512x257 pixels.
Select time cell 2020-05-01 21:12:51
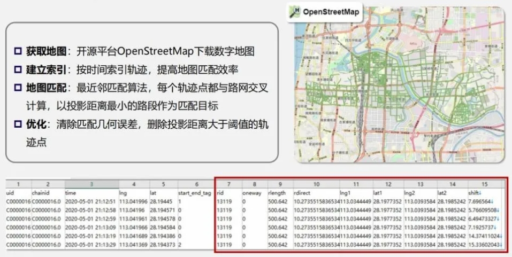(92, 201)
